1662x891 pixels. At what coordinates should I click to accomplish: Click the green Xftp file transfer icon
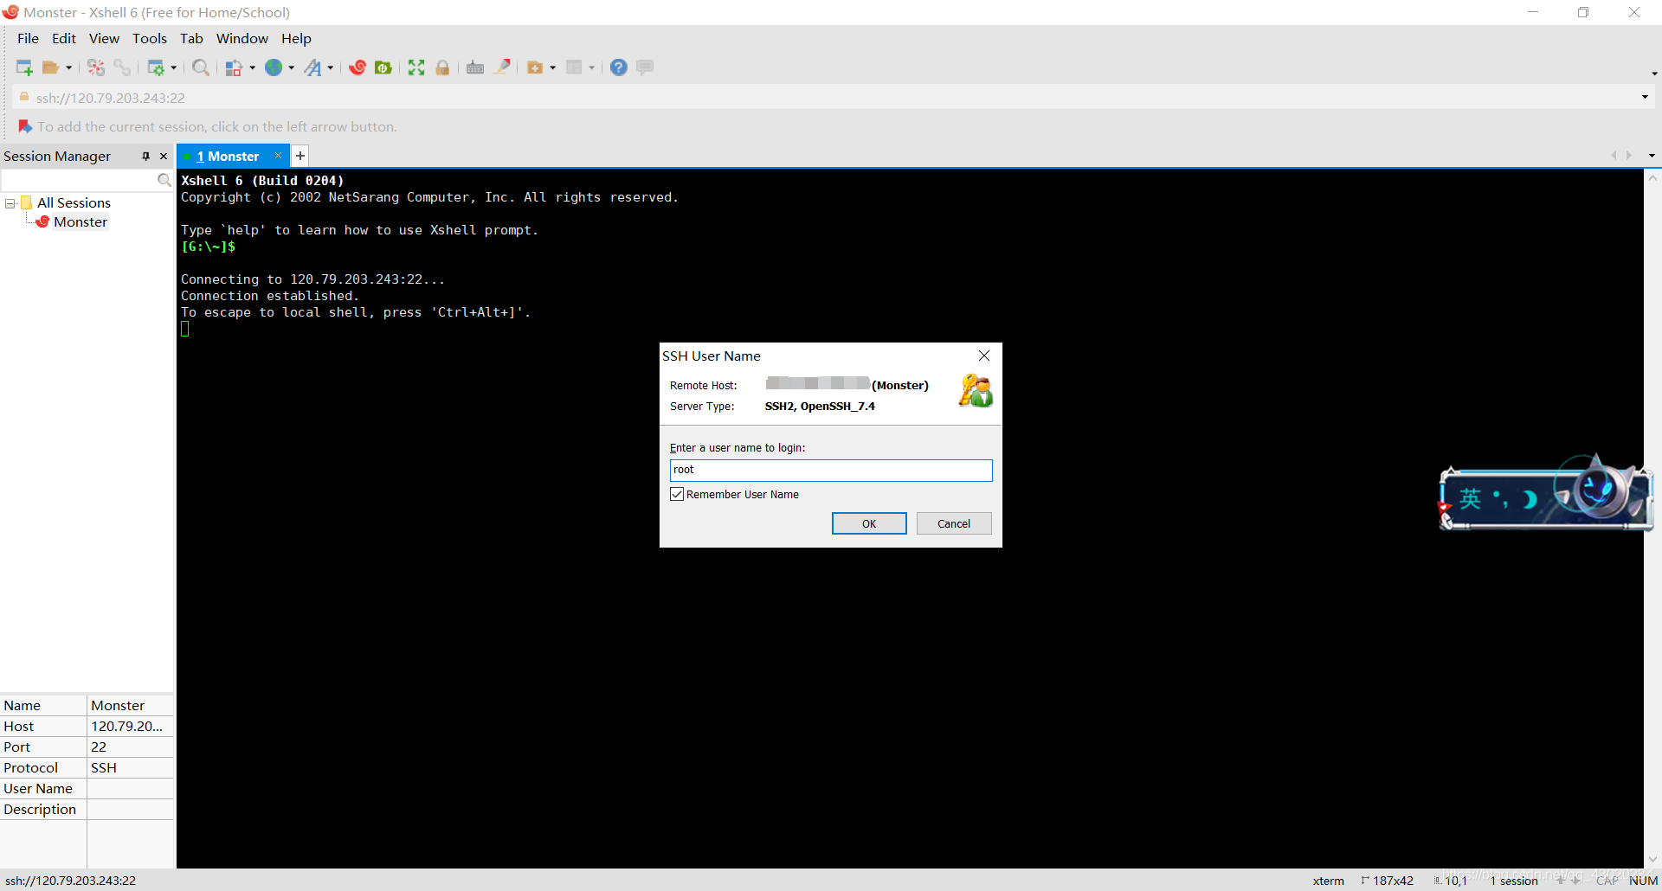383,67
